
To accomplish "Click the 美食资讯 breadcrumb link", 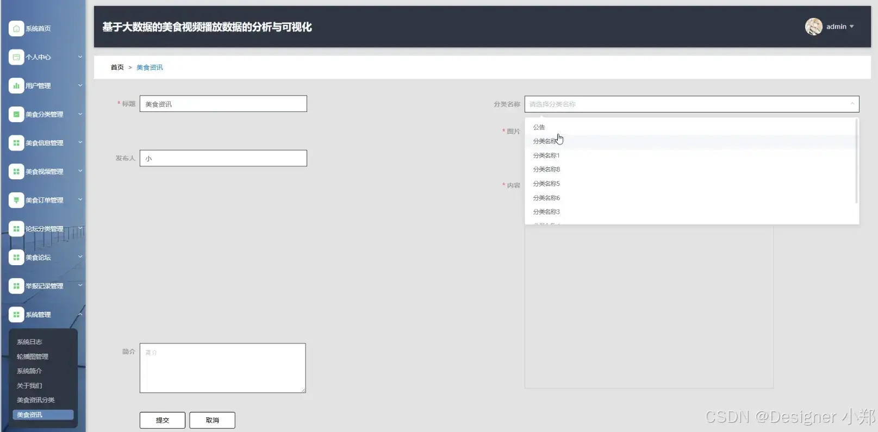I will 150,67.
